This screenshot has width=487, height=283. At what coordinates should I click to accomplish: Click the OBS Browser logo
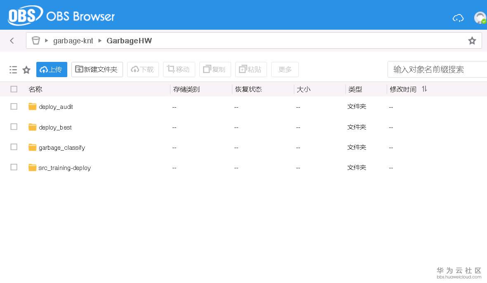pyautogui.click(x=61, y=15)
